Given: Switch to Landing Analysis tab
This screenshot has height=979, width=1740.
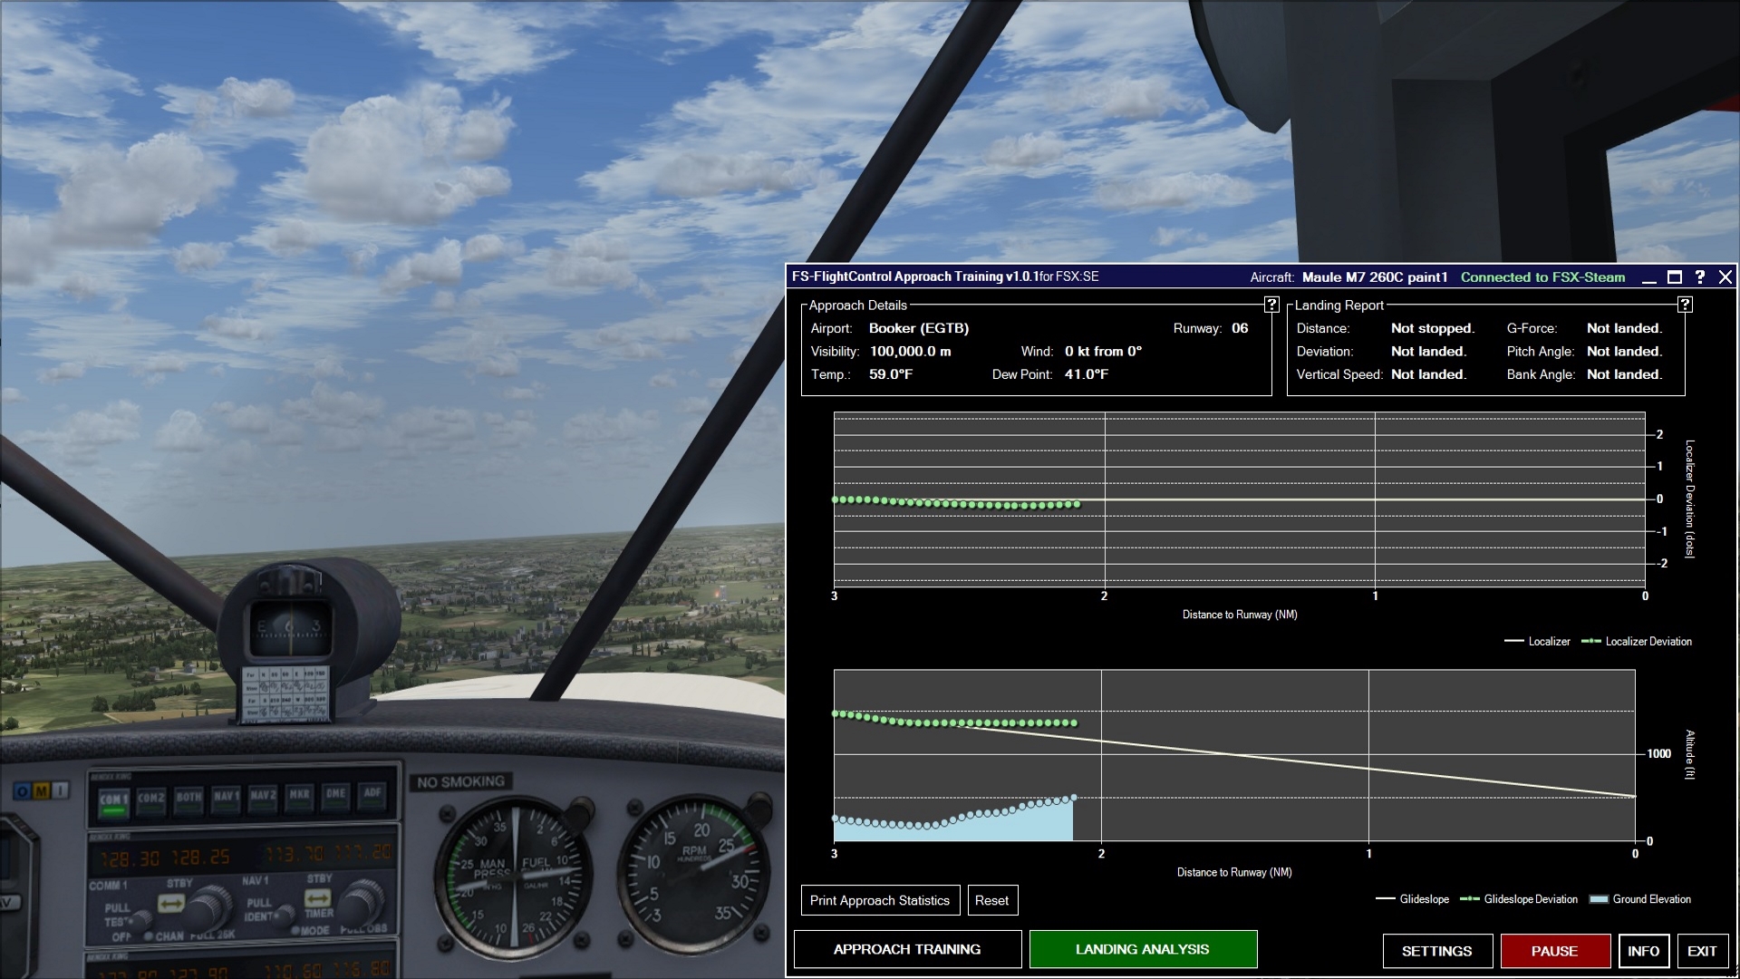Looking at the screenshot, I should tap(1141, 949).
